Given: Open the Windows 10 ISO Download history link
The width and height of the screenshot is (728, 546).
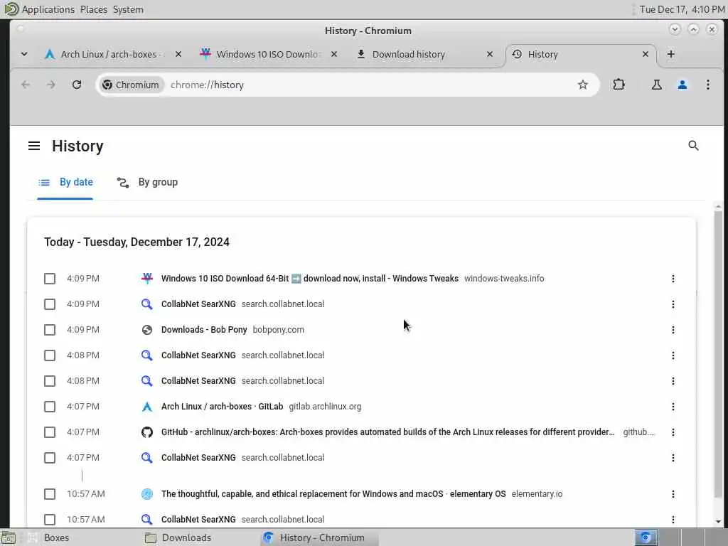Looking at the screenshot, I should (310, 279).
